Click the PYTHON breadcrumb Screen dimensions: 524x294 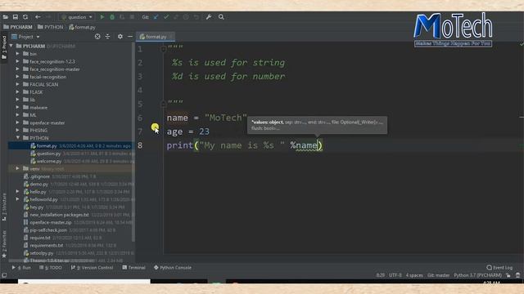point(50,27)
